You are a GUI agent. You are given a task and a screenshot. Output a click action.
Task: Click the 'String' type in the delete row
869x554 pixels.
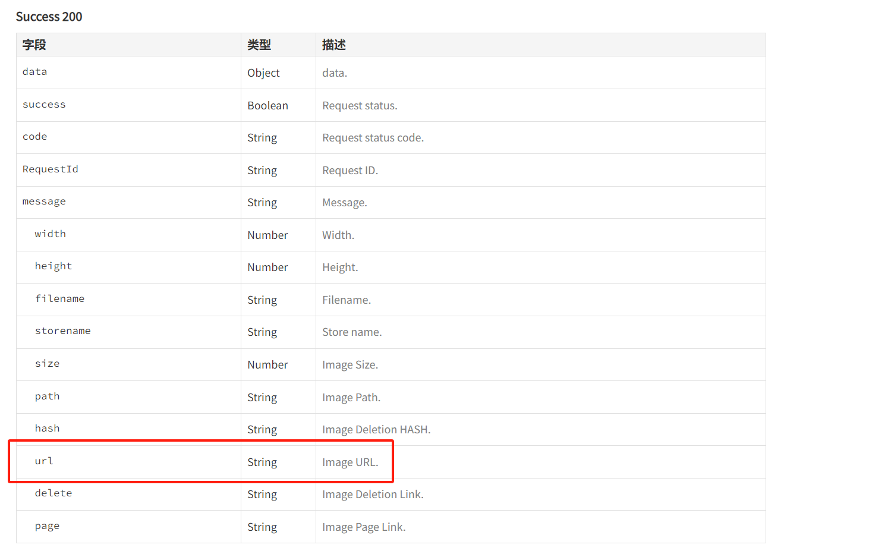262,494
